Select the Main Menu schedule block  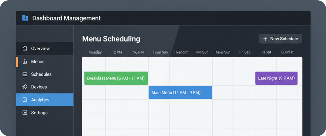pos(180,93)
